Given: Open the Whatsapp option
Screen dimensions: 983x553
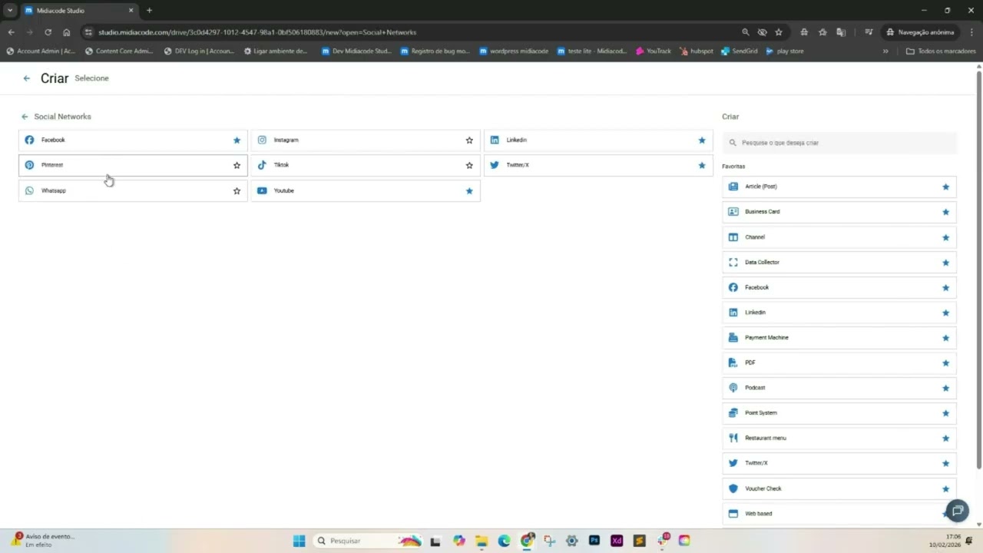Looking at the screenshot, I should coord(133,190).
